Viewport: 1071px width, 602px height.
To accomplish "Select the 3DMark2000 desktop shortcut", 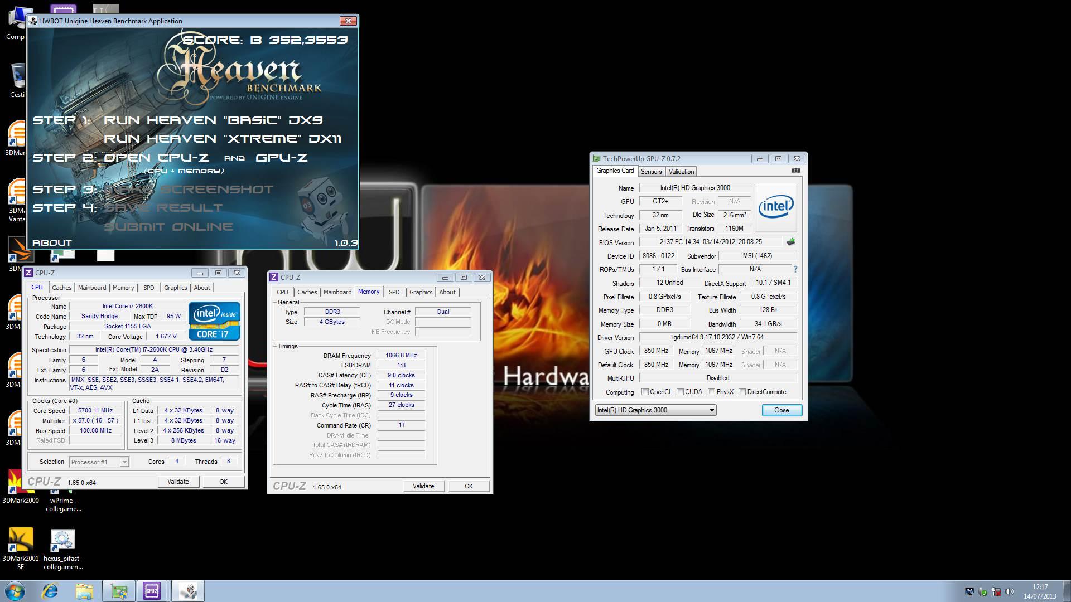I will click(21, 486).
